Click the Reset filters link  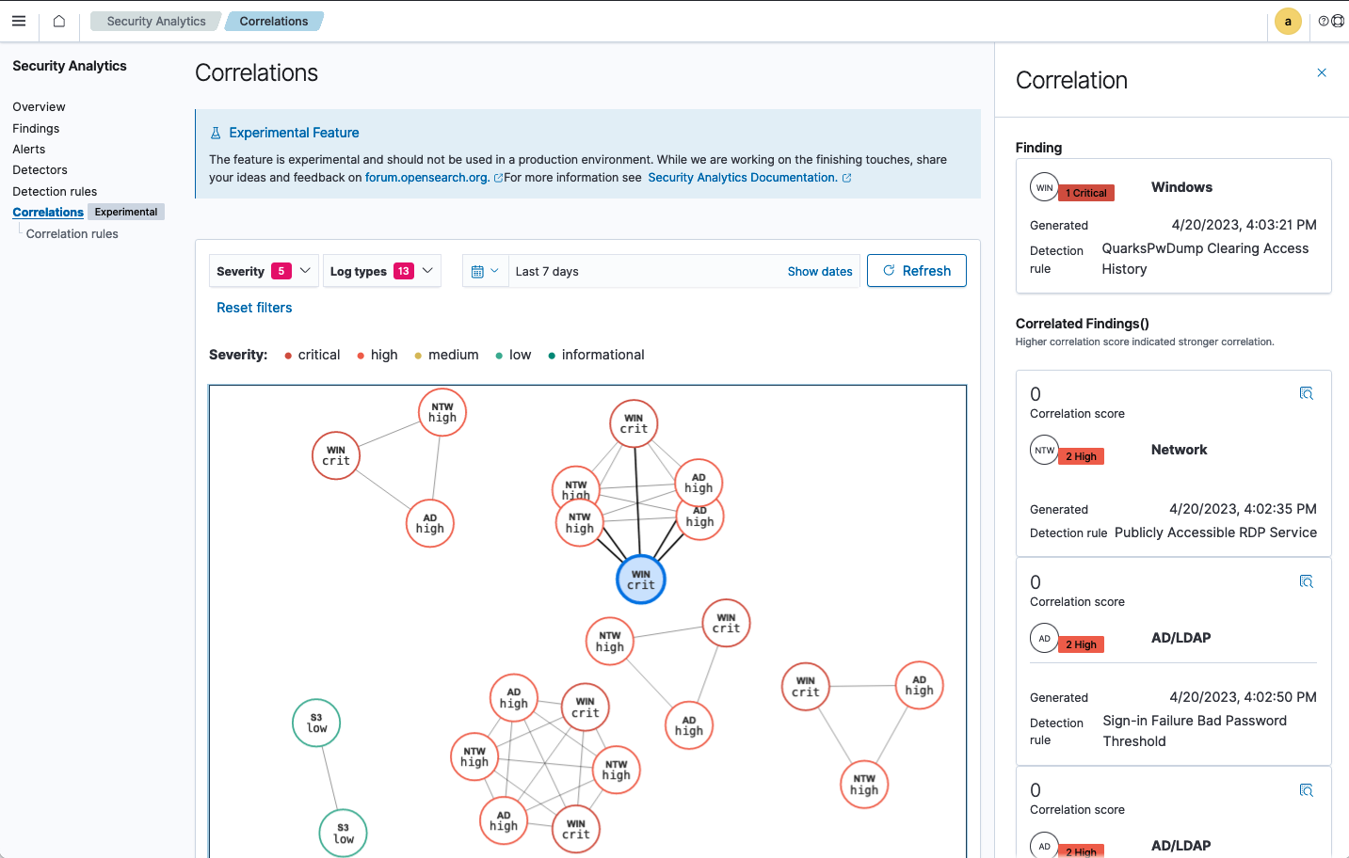(x=254, y=307)
